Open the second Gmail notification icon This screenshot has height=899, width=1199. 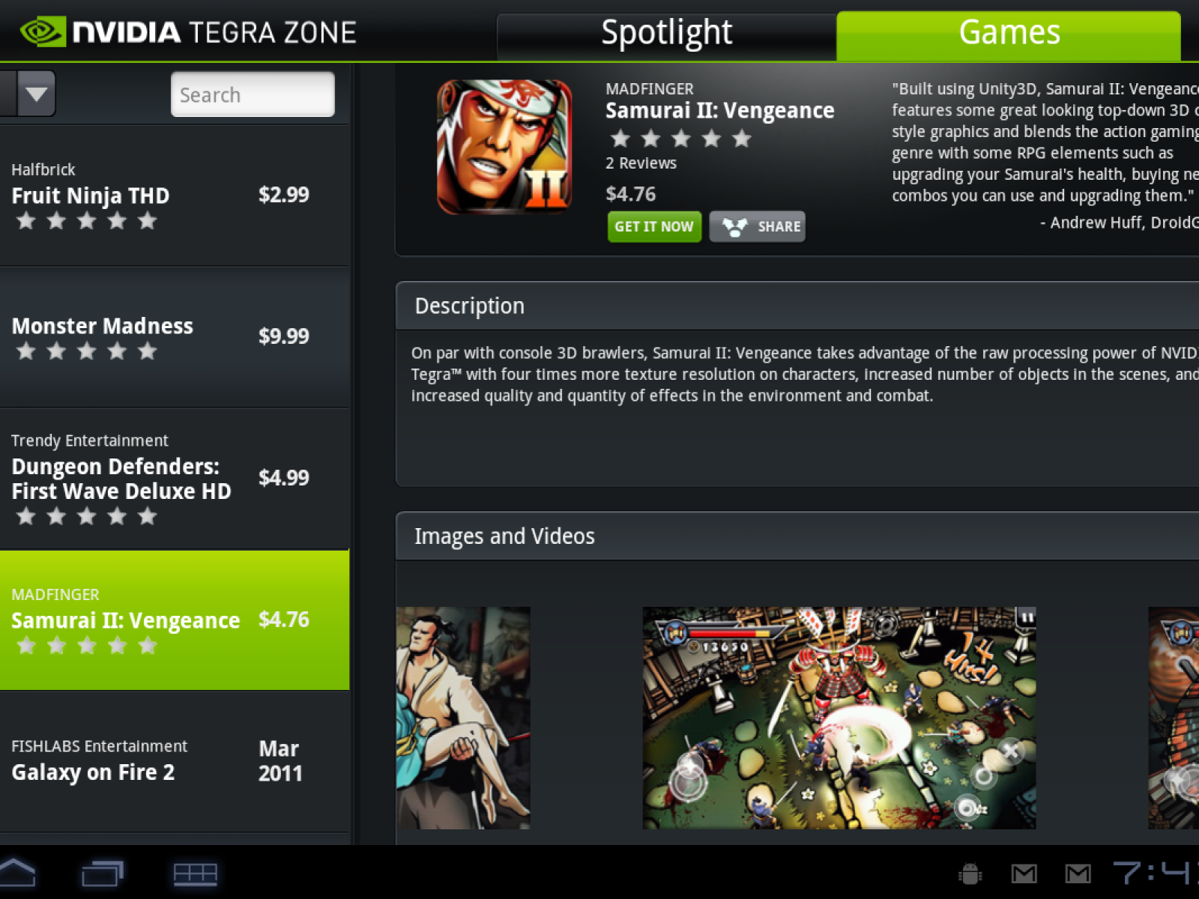1078,874
